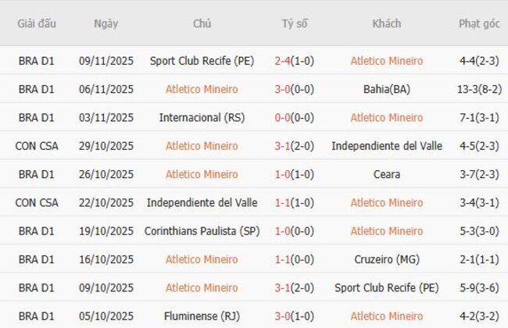
Task: Click the Fluminense (RJ) team name
Action: tap(202, 316)
